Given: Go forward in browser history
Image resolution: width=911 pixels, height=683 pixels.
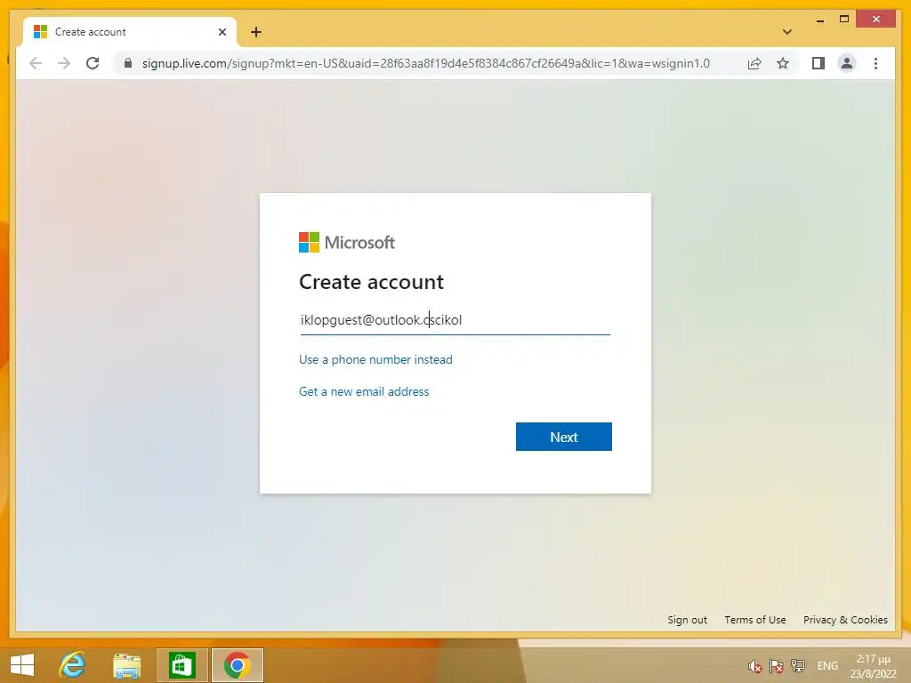Looking at the screenshot, I should (x=64, y=63).
